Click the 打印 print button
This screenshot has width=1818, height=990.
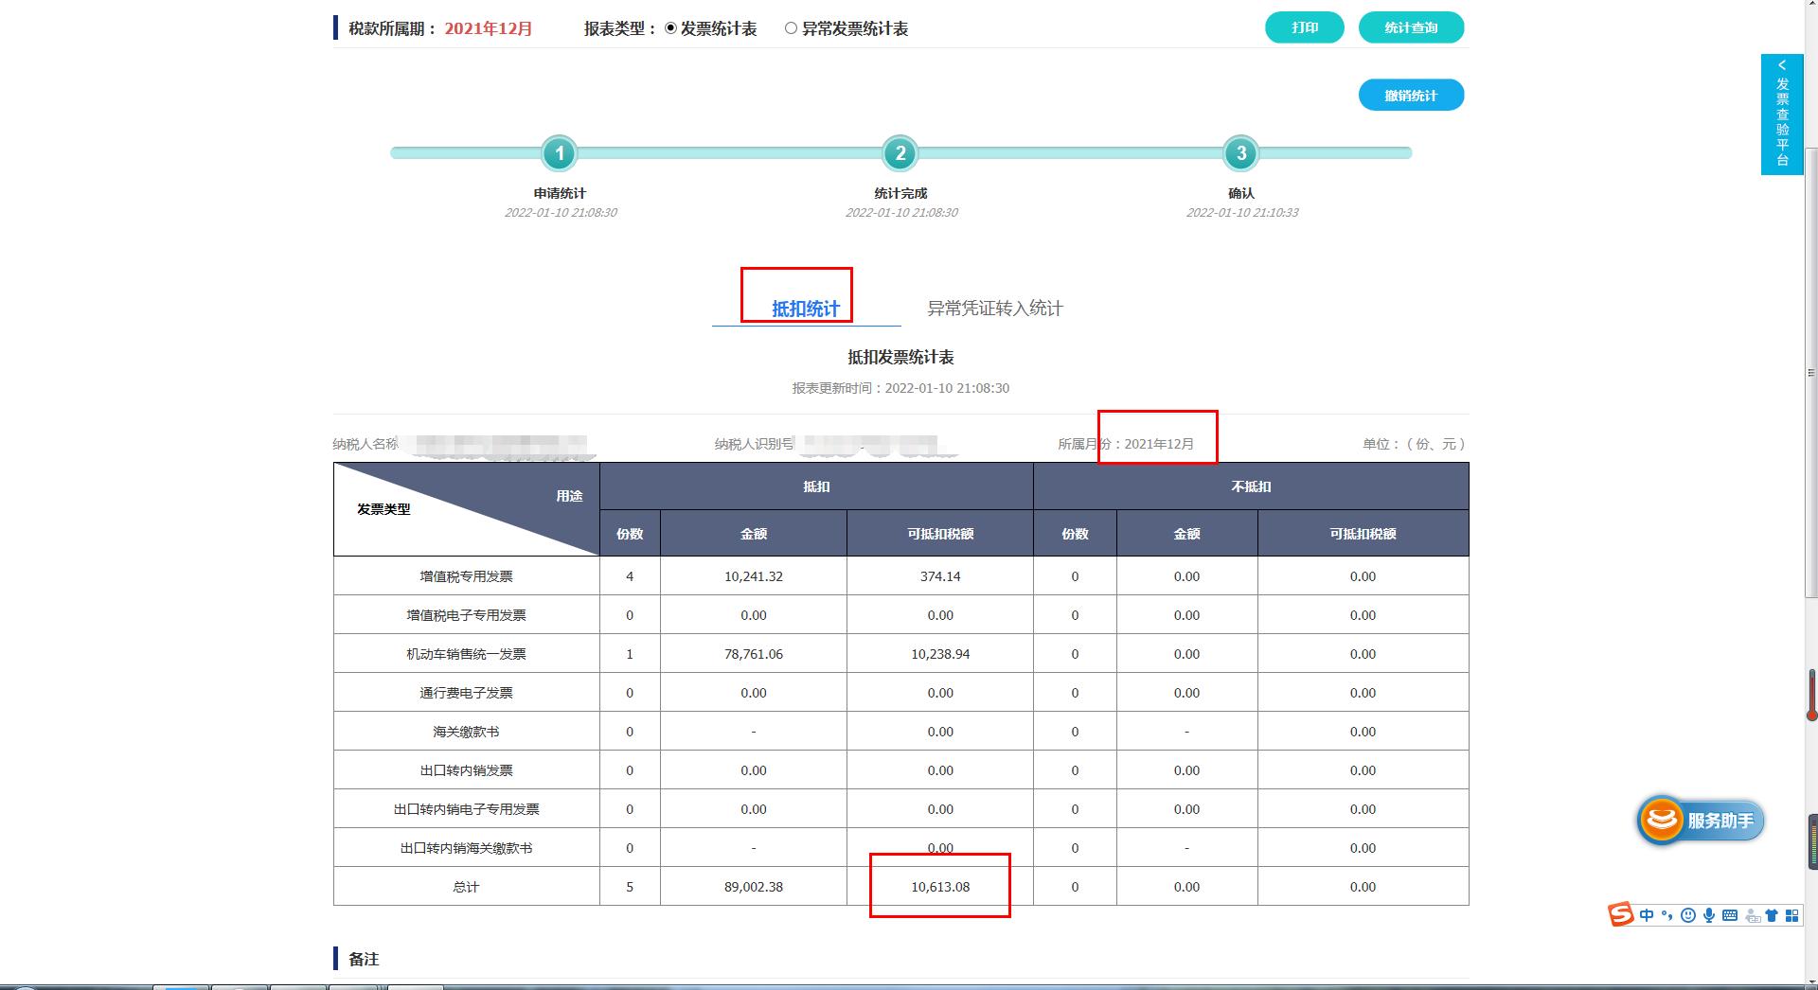pos(1304,27)
